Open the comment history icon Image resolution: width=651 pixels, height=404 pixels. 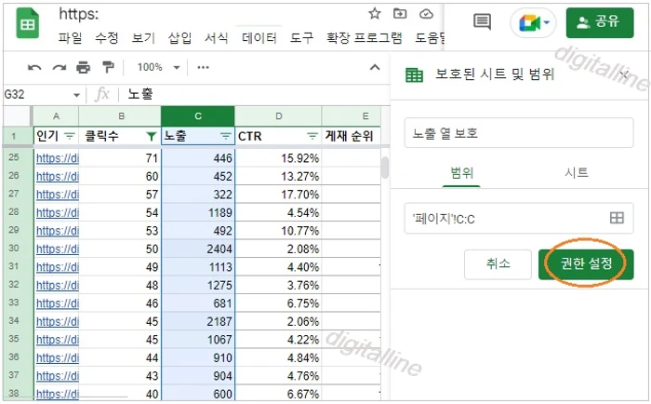pos(482,22)
